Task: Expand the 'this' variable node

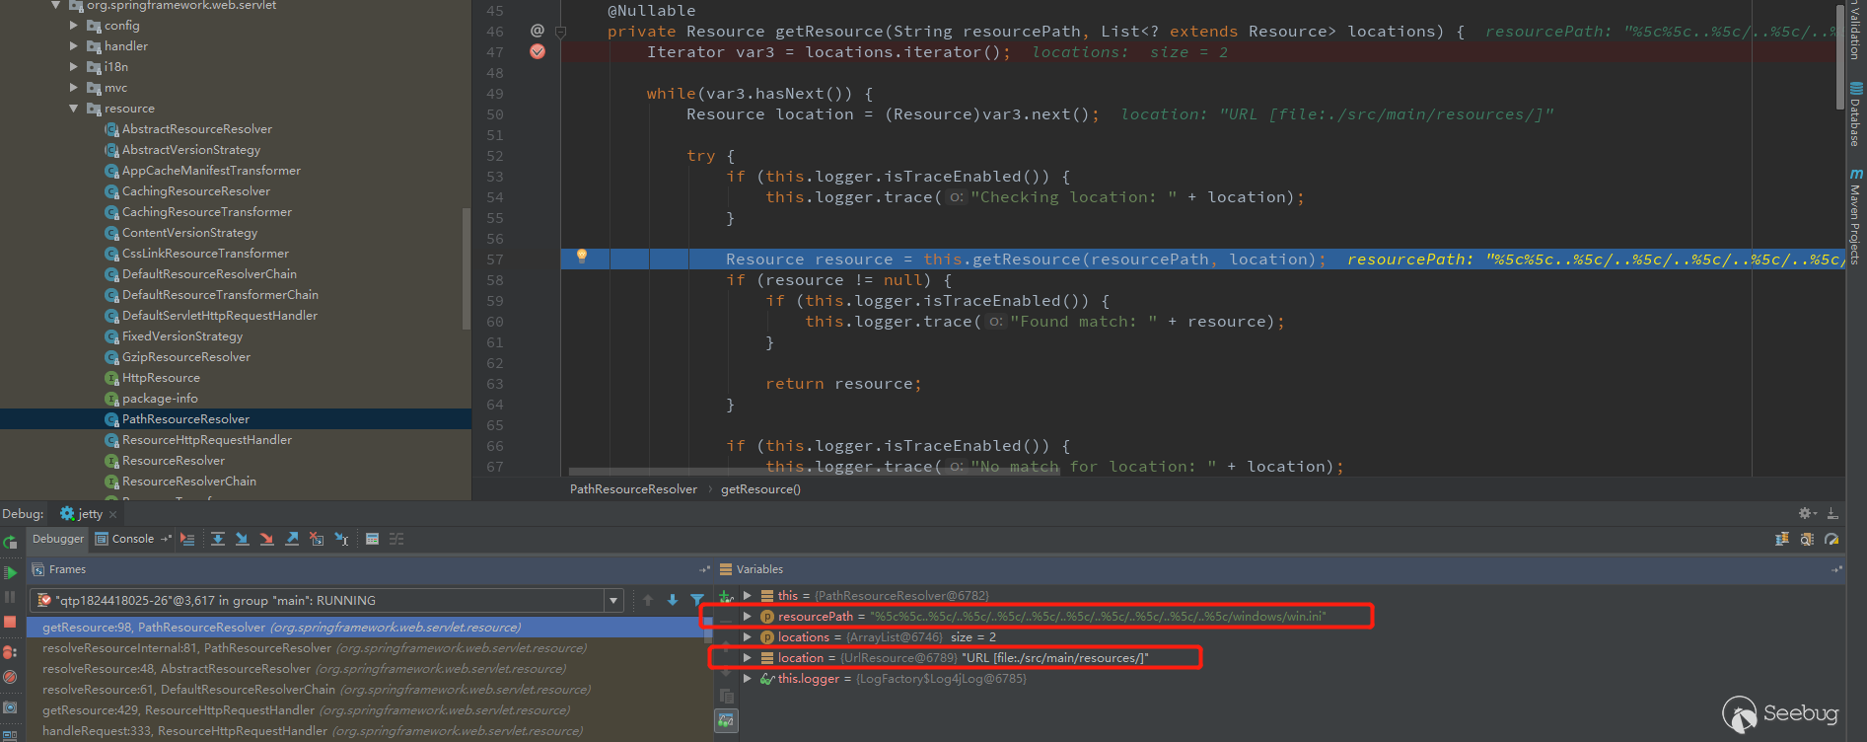Action: 748,596
